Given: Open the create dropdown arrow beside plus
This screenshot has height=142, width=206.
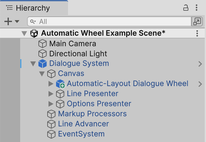Looking at the screenshot, I should 17,21.
